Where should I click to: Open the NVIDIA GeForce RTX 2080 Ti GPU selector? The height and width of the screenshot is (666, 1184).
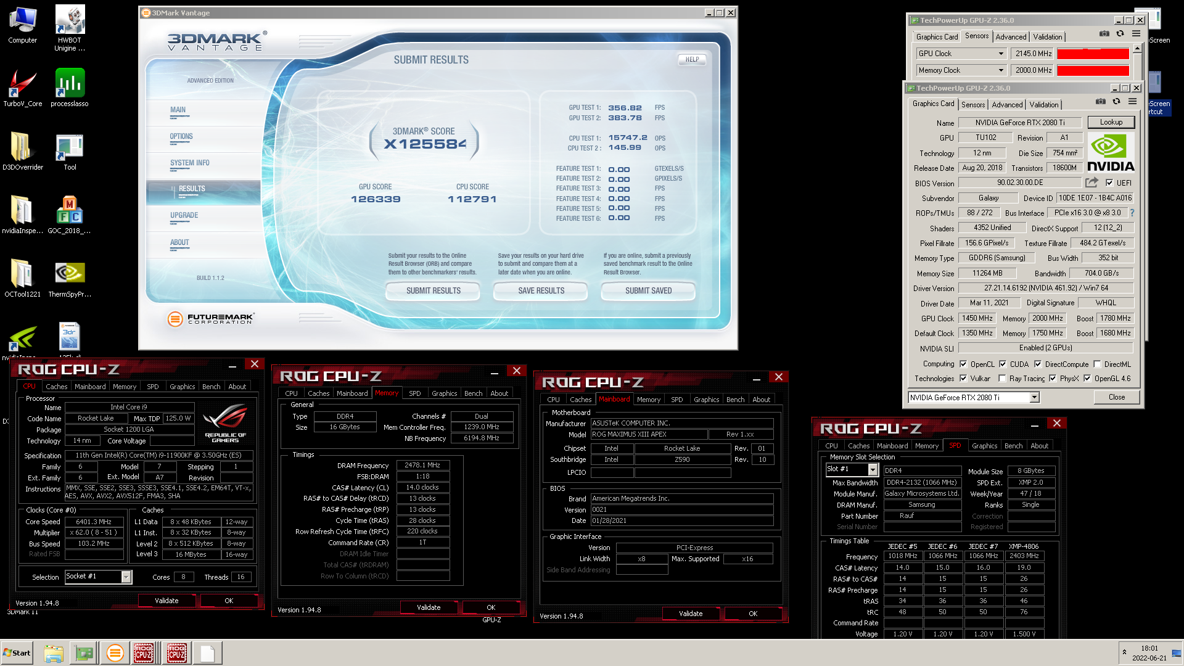pos(974,397)
